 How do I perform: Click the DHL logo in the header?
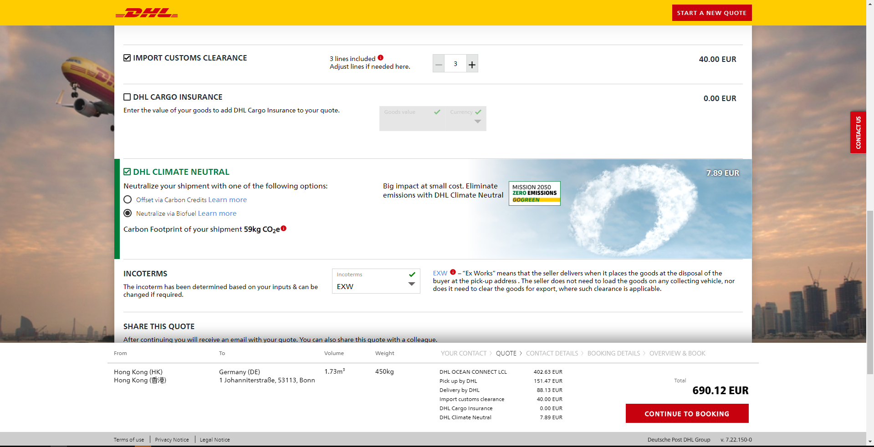146,13
